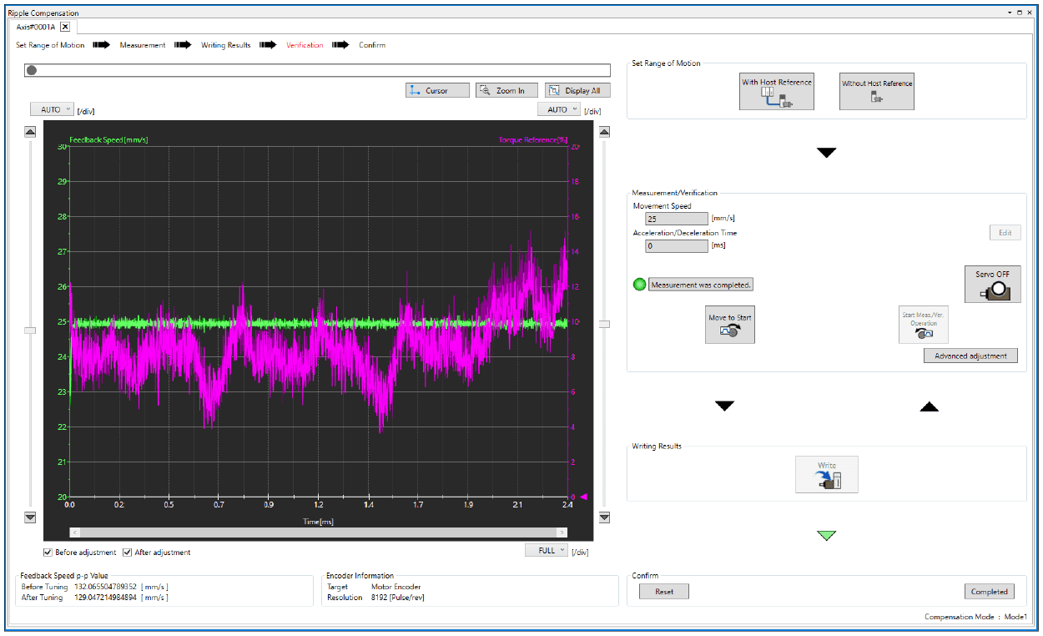Click Display All graph button

(x=577, y=90)
